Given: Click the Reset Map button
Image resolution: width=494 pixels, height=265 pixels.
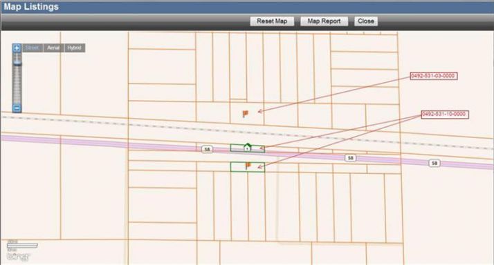Looking at the screenshot, I should 272,21.
